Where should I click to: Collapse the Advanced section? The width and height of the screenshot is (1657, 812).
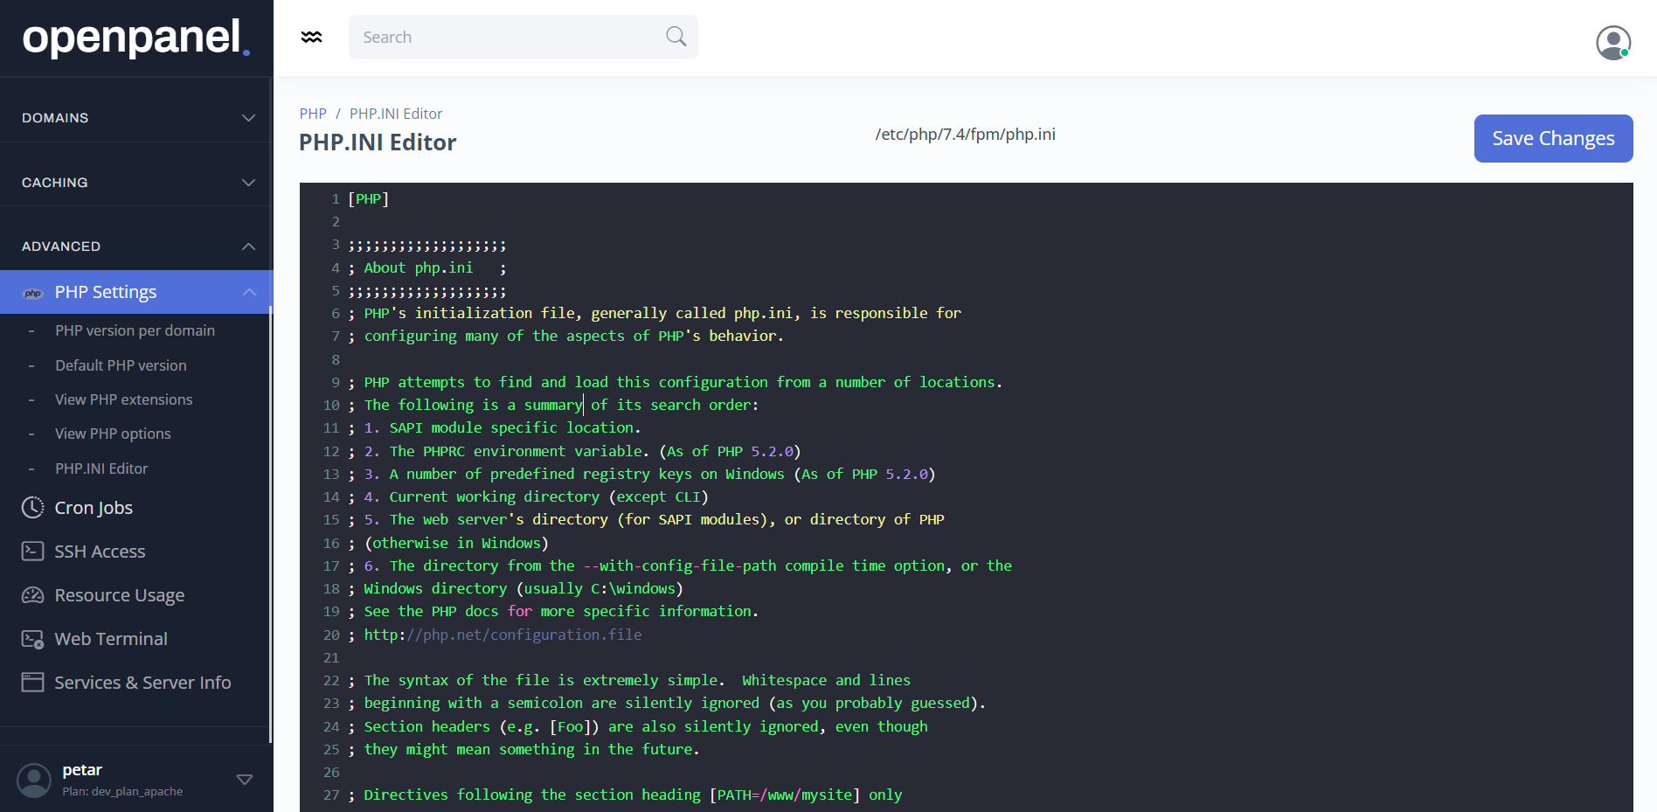coord(248,246)
